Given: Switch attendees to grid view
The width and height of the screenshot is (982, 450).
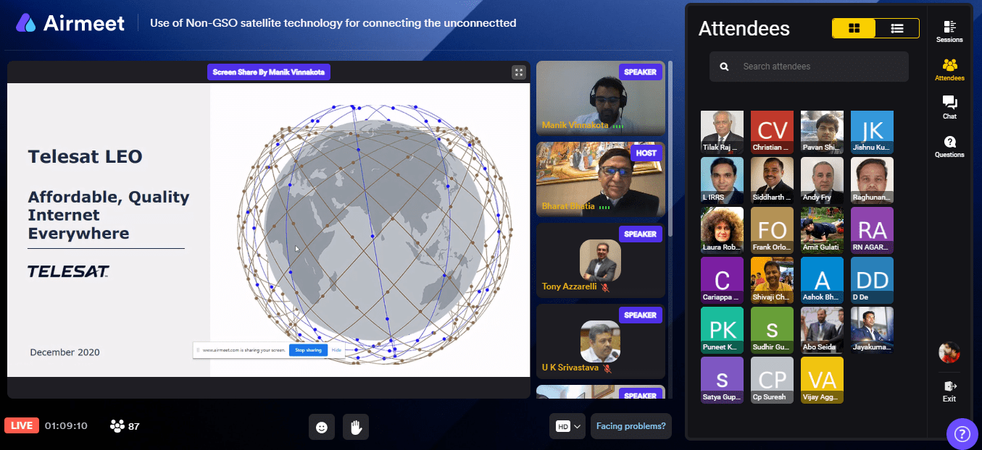Looking at the screenshot, I should click(854, 28).
